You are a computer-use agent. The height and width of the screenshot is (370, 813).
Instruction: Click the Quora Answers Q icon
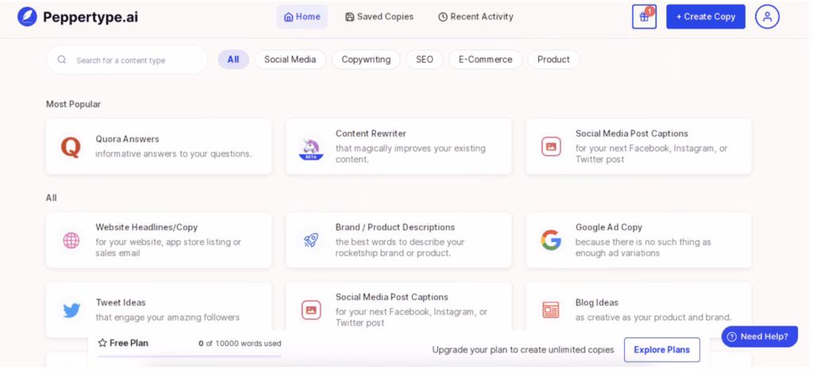click(71, 147)
